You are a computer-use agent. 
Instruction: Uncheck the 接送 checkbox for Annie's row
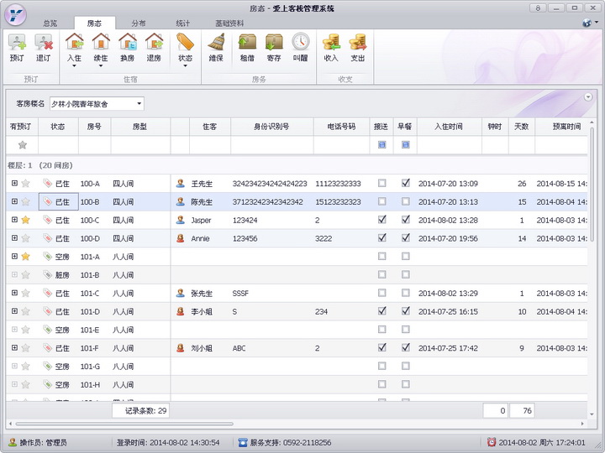(382, 238)
